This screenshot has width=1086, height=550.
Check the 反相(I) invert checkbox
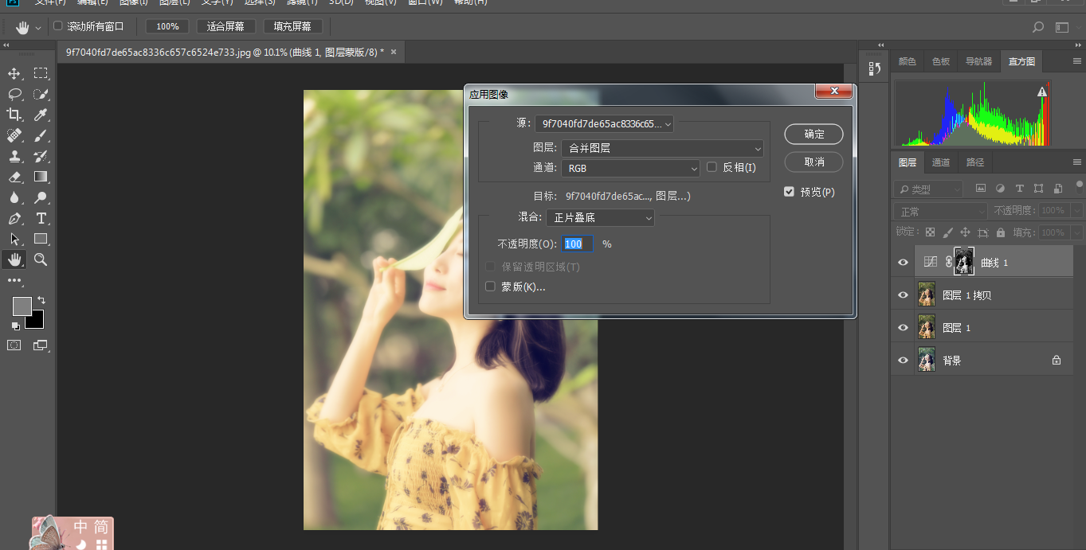tap(712, 167)
